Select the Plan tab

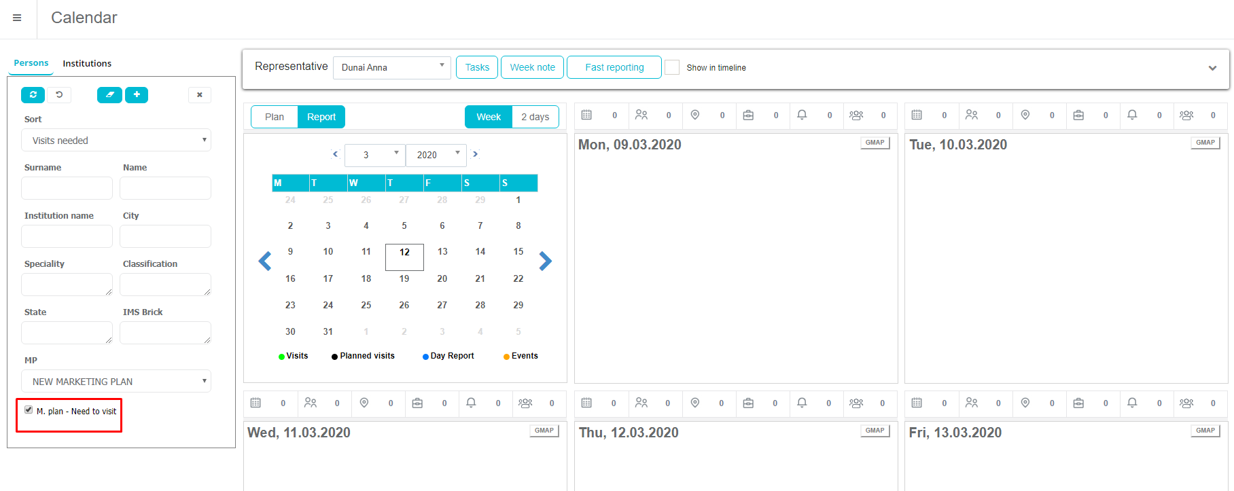pos(275,117)
